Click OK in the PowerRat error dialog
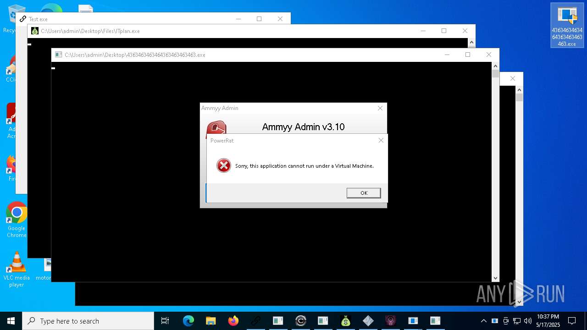587x330 pixels. coord(364,193)
